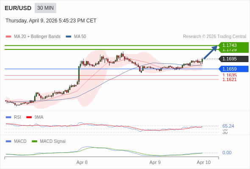
Task: Click the MACD Signal green legend swatch
Action: pos(34,142)
